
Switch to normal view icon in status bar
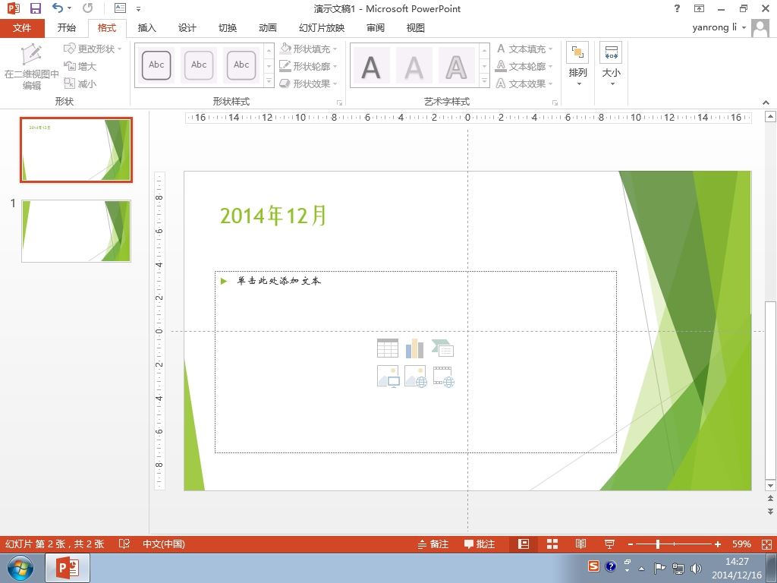pos(524,544)
